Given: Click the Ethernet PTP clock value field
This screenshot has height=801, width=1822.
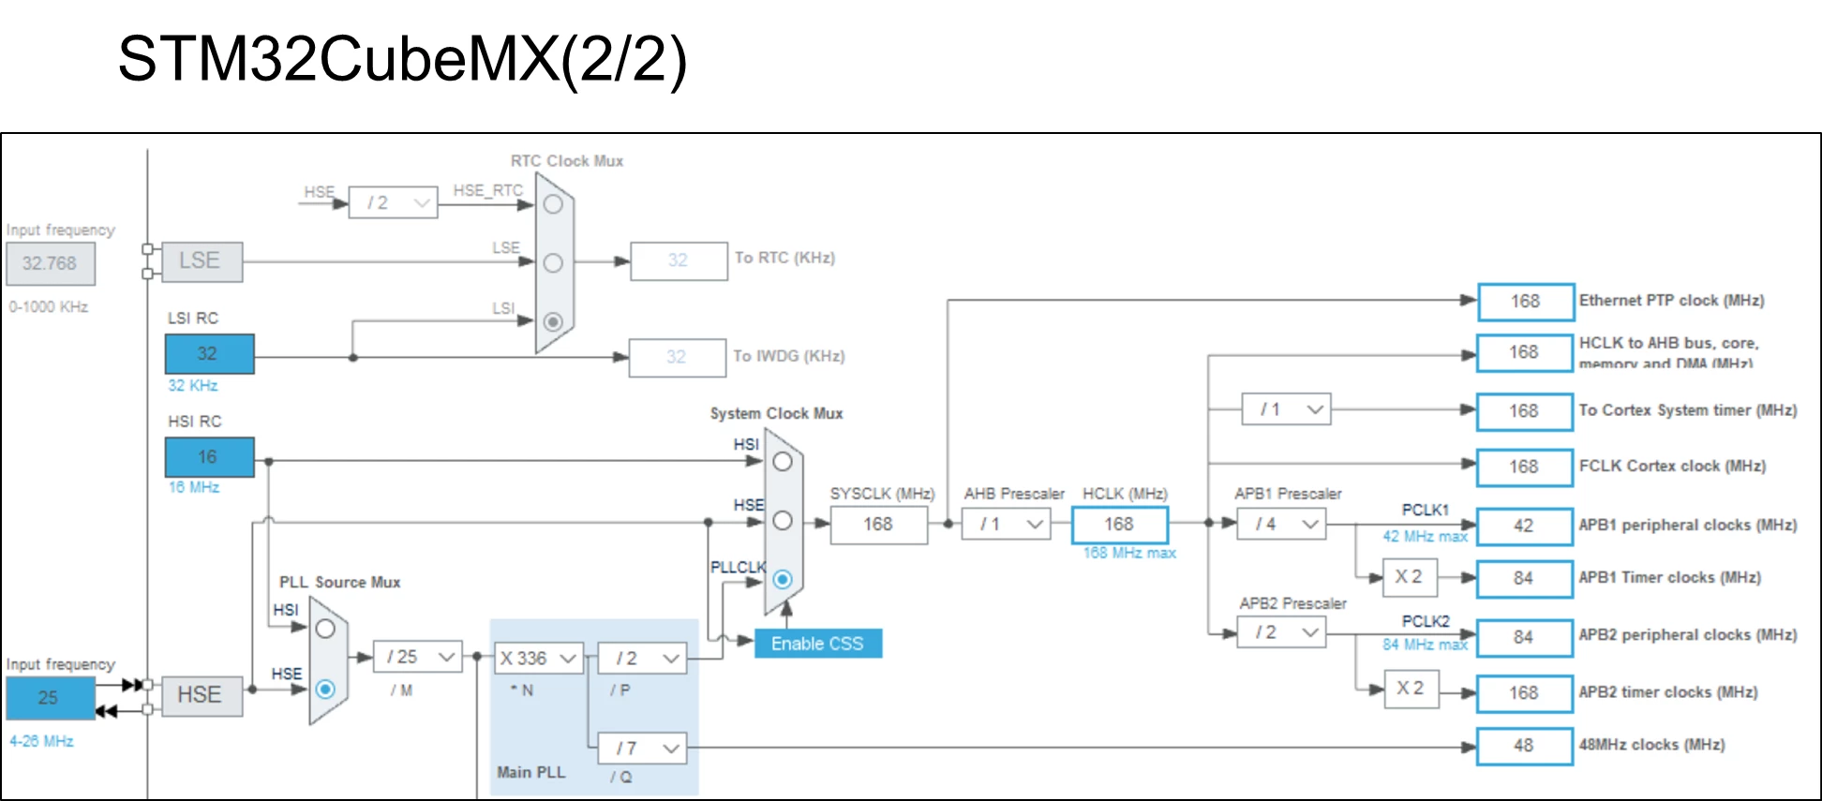Looking at the screenshot, I should [1526, 302].
